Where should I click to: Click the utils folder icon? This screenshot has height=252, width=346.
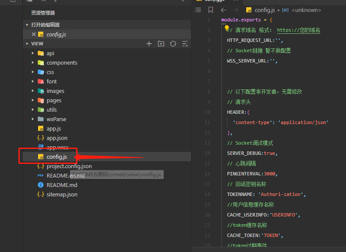pyautogui.click(x=41, y=110)
